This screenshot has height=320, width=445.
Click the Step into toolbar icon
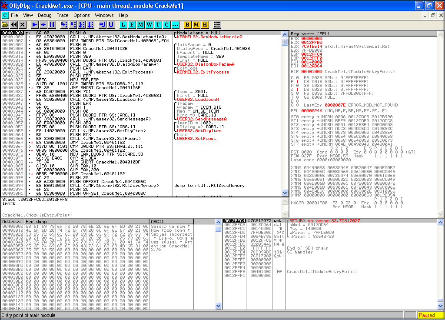click(x=64, y=25)
